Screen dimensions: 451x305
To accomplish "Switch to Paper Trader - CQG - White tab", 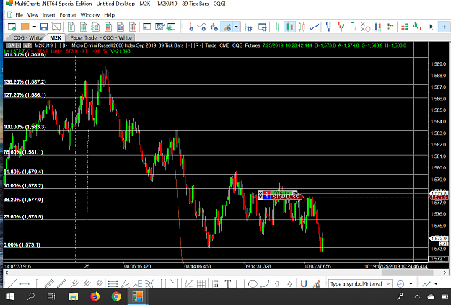I will 101,37.
